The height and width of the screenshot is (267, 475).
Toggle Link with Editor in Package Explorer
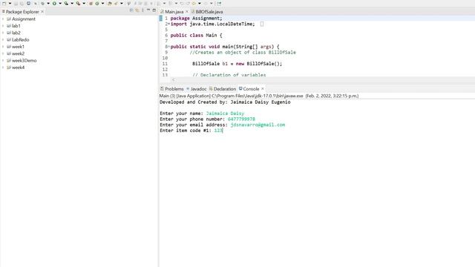pos(137,10)
